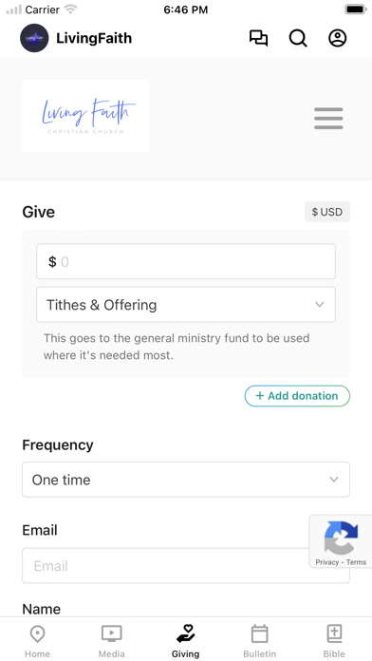Expand the Tithes & Offering fund dropdown
The width and height of the screenshot is (372, 661).
point(186,304)
